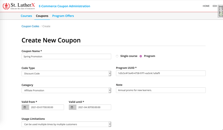The height and width of the screenshot is (130, 223).
Task: Open the Valid from calendar icon
Action: coord(25,107)
